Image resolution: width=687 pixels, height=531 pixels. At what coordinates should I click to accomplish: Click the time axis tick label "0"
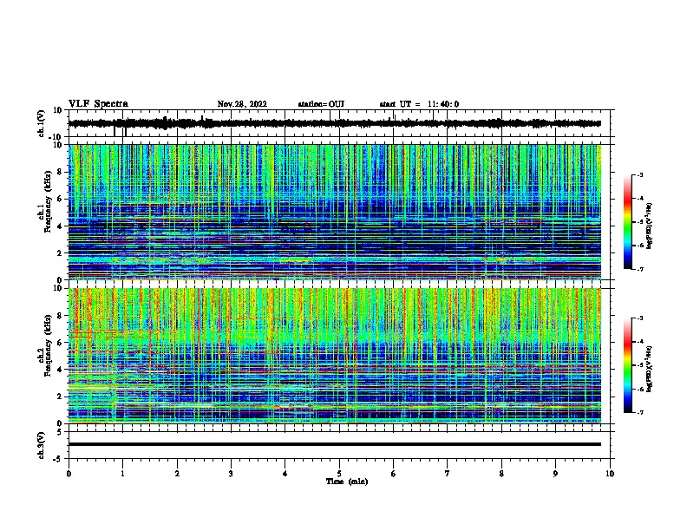pyautogui.click(x=69, y=474)
